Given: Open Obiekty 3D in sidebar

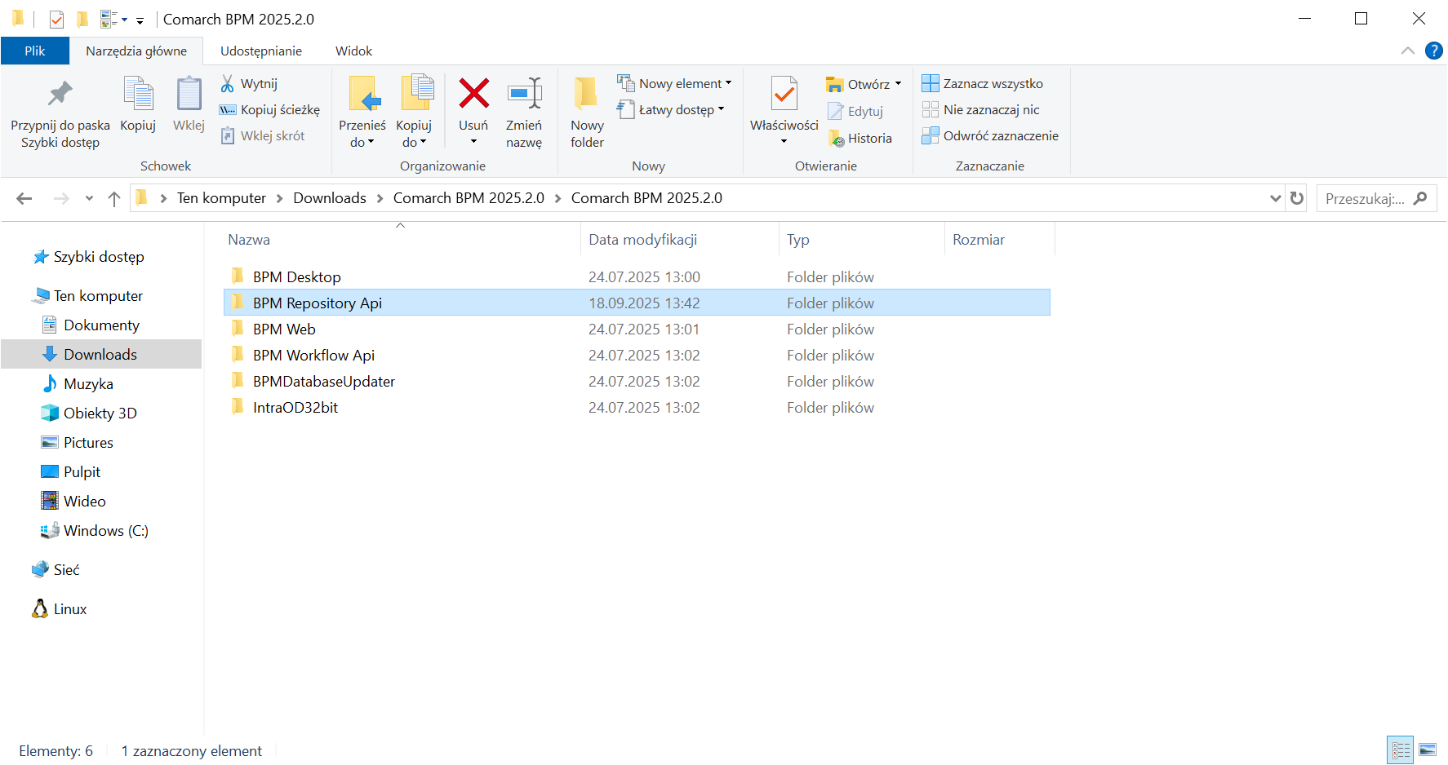Looking at the screenshot, I should click(x=90, y=413).
